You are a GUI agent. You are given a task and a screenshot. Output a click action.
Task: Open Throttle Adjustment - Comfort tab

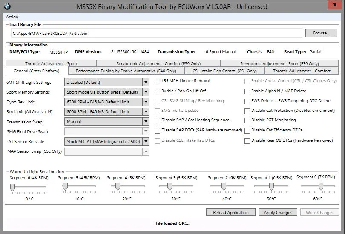tap(302, 71)
